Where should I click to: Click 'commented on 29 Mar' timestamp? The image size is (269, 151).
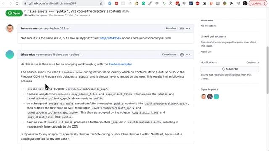pos(54,29)
